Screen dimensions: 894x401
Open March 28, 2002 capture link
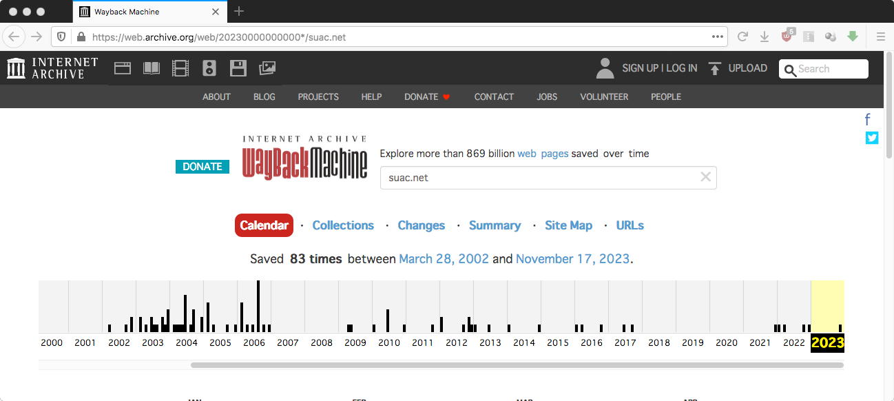click(444, 259)
